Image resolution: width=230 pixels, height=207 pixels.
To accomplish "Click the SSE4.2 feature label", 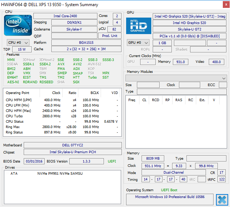I will 45,64.
